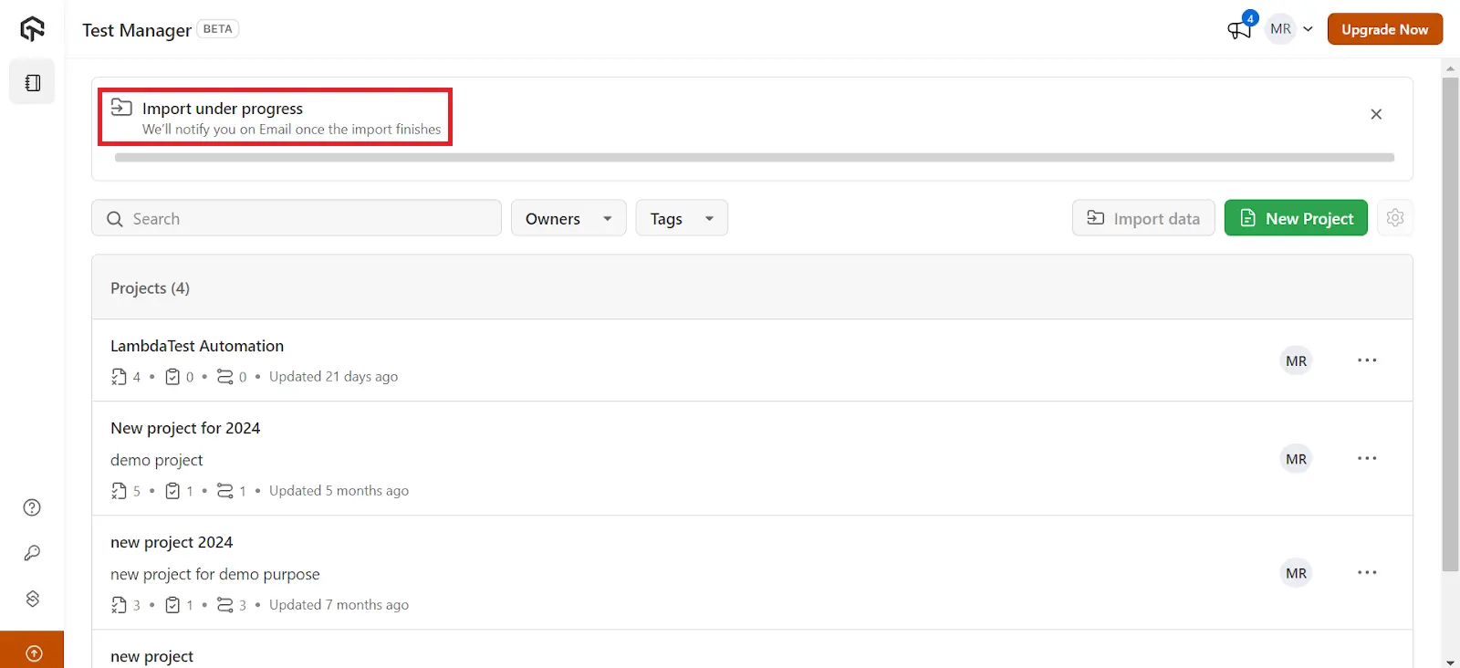
Task: Open the Test Manager sidebar panel icon
Action: point(33,83)
